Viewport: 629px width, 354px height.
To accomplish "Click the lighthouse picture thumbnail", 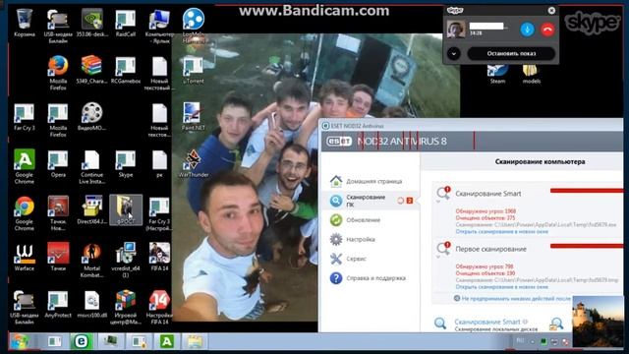I will 598,322.
